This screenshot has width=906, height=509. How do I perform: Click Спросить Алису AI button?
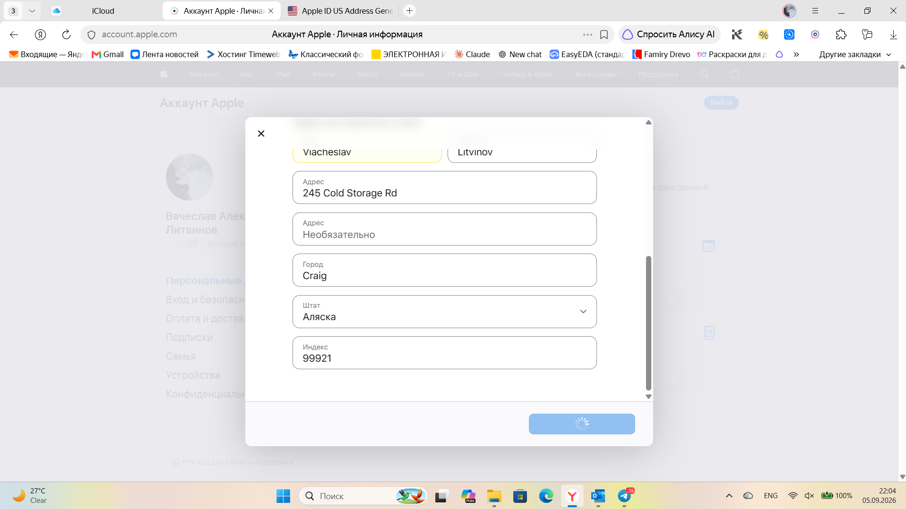click(669, 34)
